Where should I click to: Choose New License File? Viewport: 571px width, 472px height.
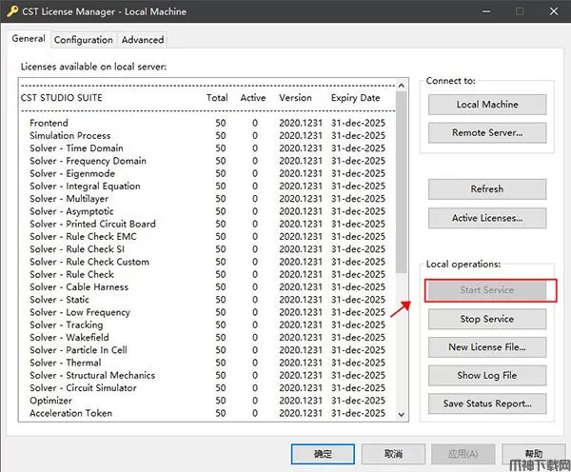click(x=486, y=347)
